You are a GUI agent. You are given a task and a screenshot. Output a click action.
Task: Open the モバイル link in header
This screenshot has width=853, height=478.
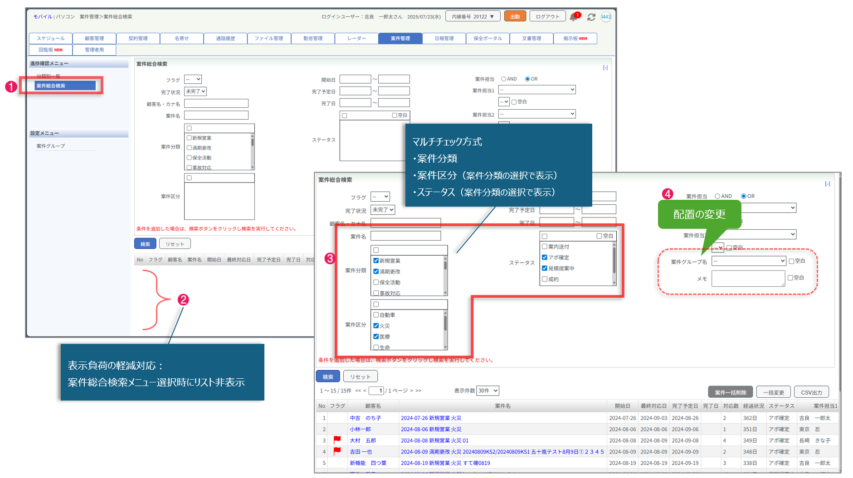[x=43, y=17]
